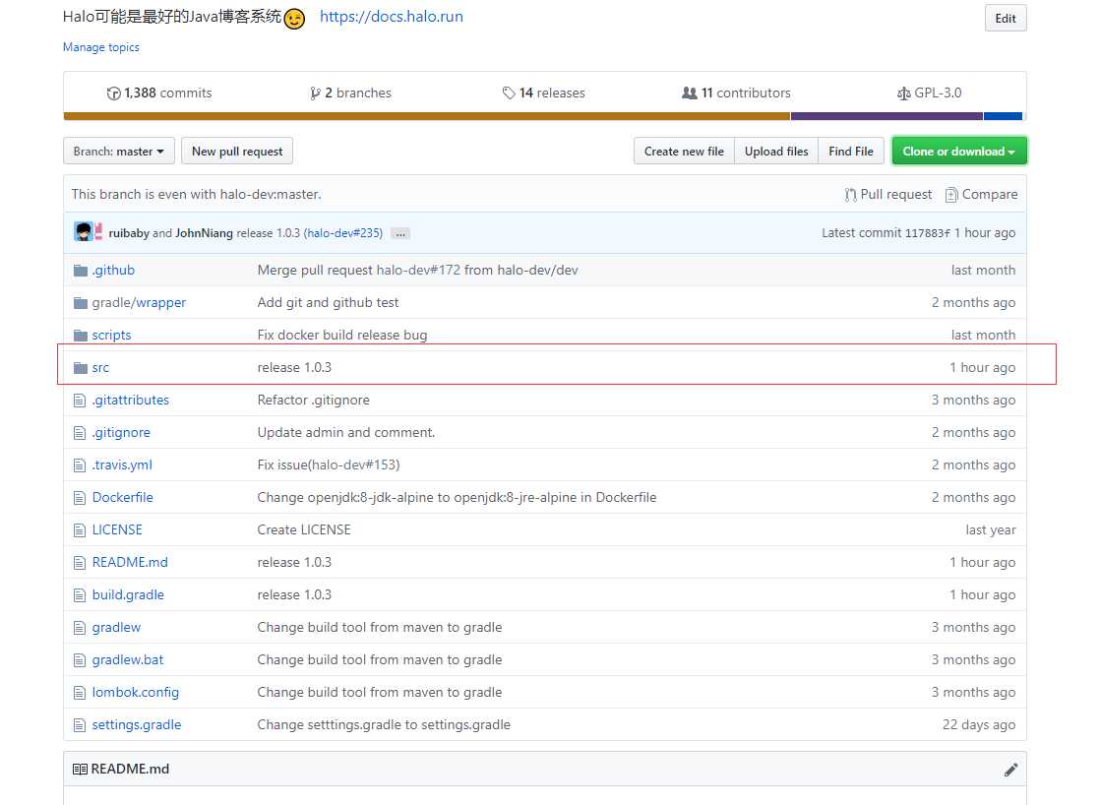Click the Upload files button

coord(776,151)
